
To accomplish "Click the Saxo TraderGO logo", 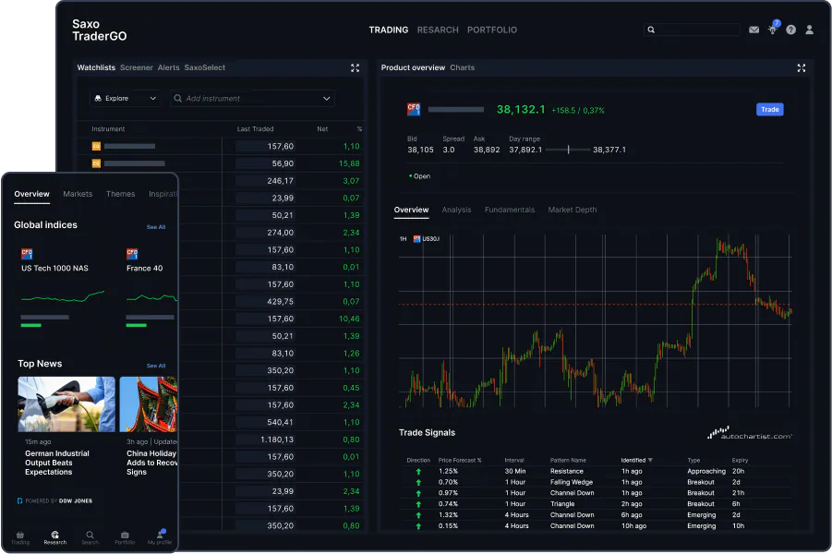I will pyautogui.click(x=99, y=30).
